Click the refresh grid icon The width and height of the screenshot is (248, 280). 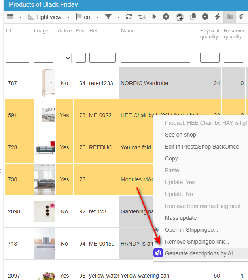129,17
